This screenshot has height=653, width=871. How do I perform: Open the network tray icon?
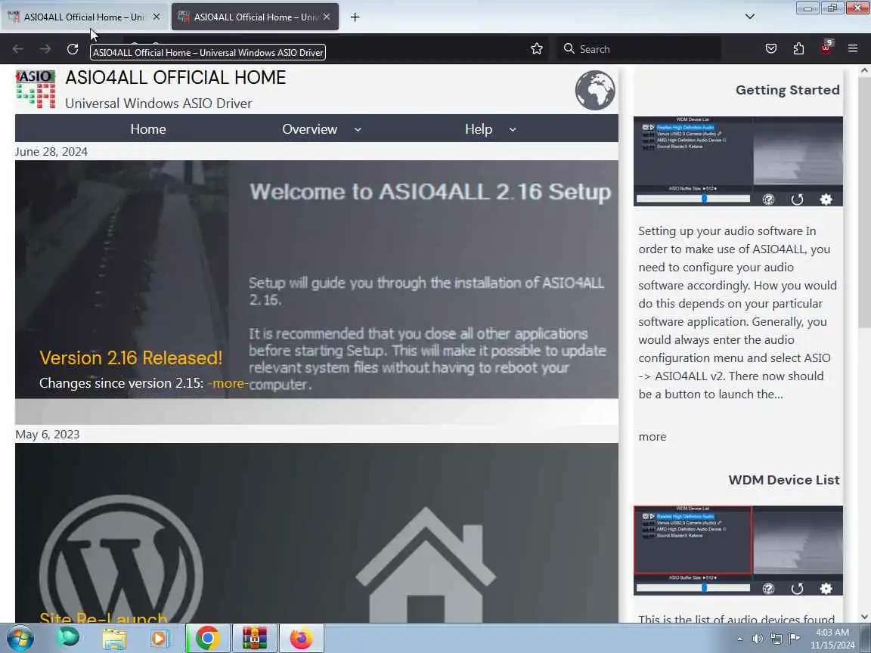[x=776, y=639]
